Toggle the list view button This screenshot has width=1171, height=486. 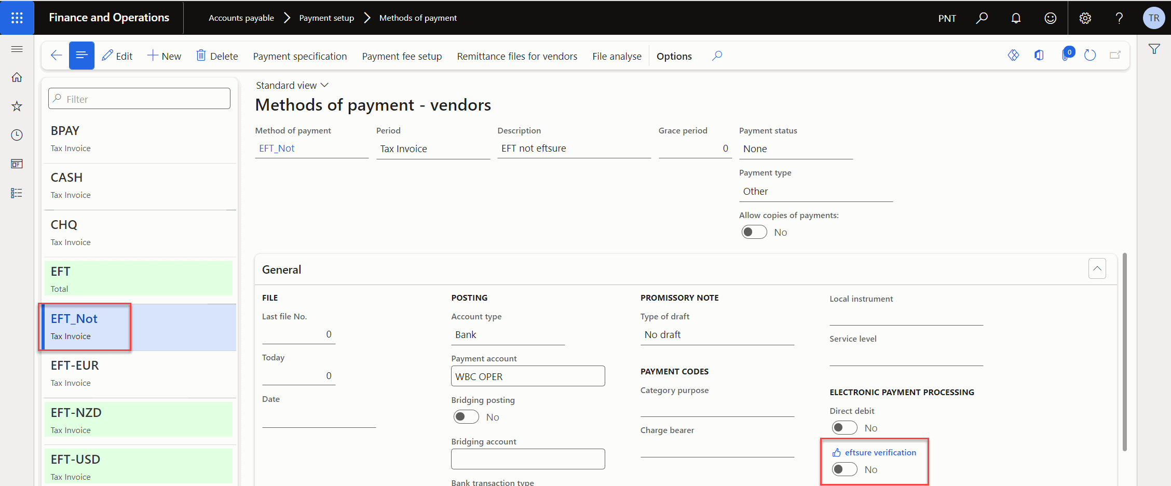tap(81, 56)
